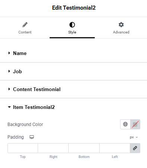147x168 pixels.
Task: Open the px unit dropdown
Action: coord(134,137)
